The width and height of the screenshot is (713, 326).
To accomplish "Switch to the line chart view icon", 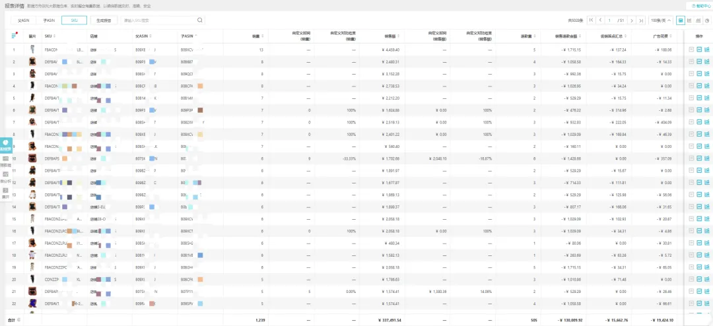I will [690, 20].
